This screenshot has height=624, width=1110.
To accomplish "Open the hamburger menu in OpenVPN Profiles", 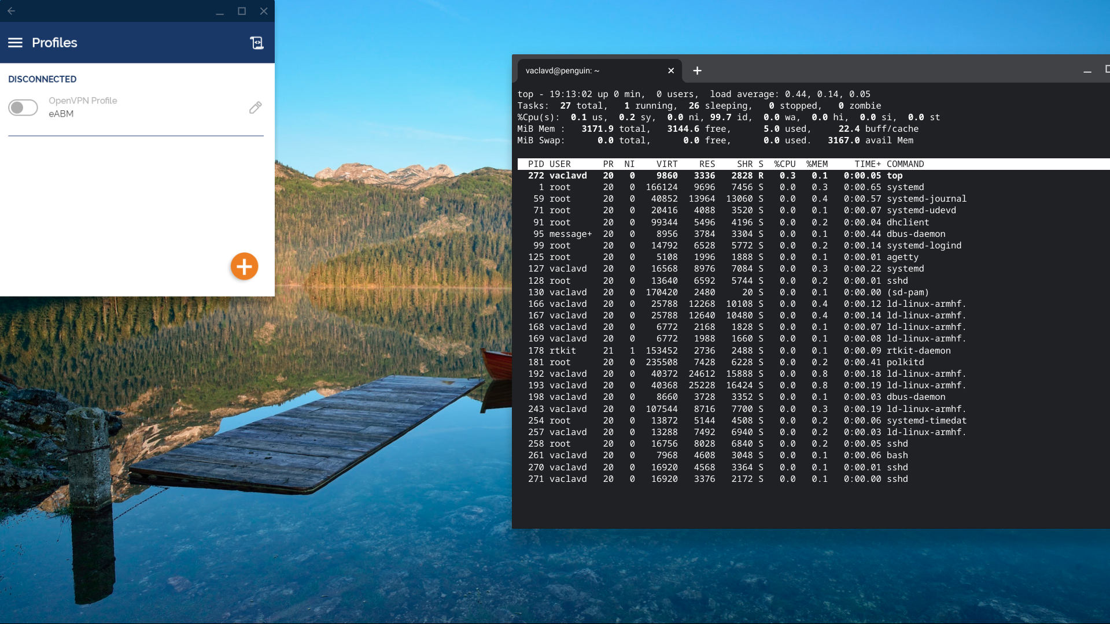I will 15,43.
